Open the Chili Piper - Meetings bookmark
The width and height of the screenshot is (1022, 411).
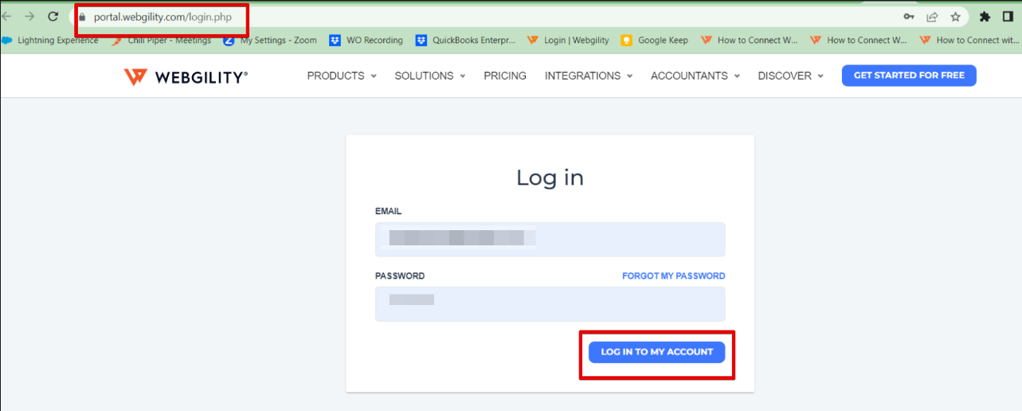tap(163, 40)
